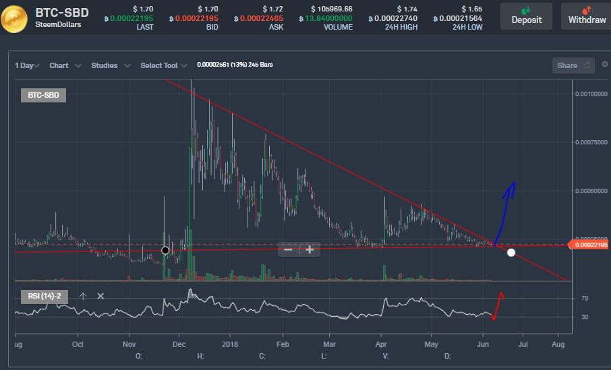Click the Apr date axis label
Viewport: 611px width, 370px height.
(x=381, y=344)
